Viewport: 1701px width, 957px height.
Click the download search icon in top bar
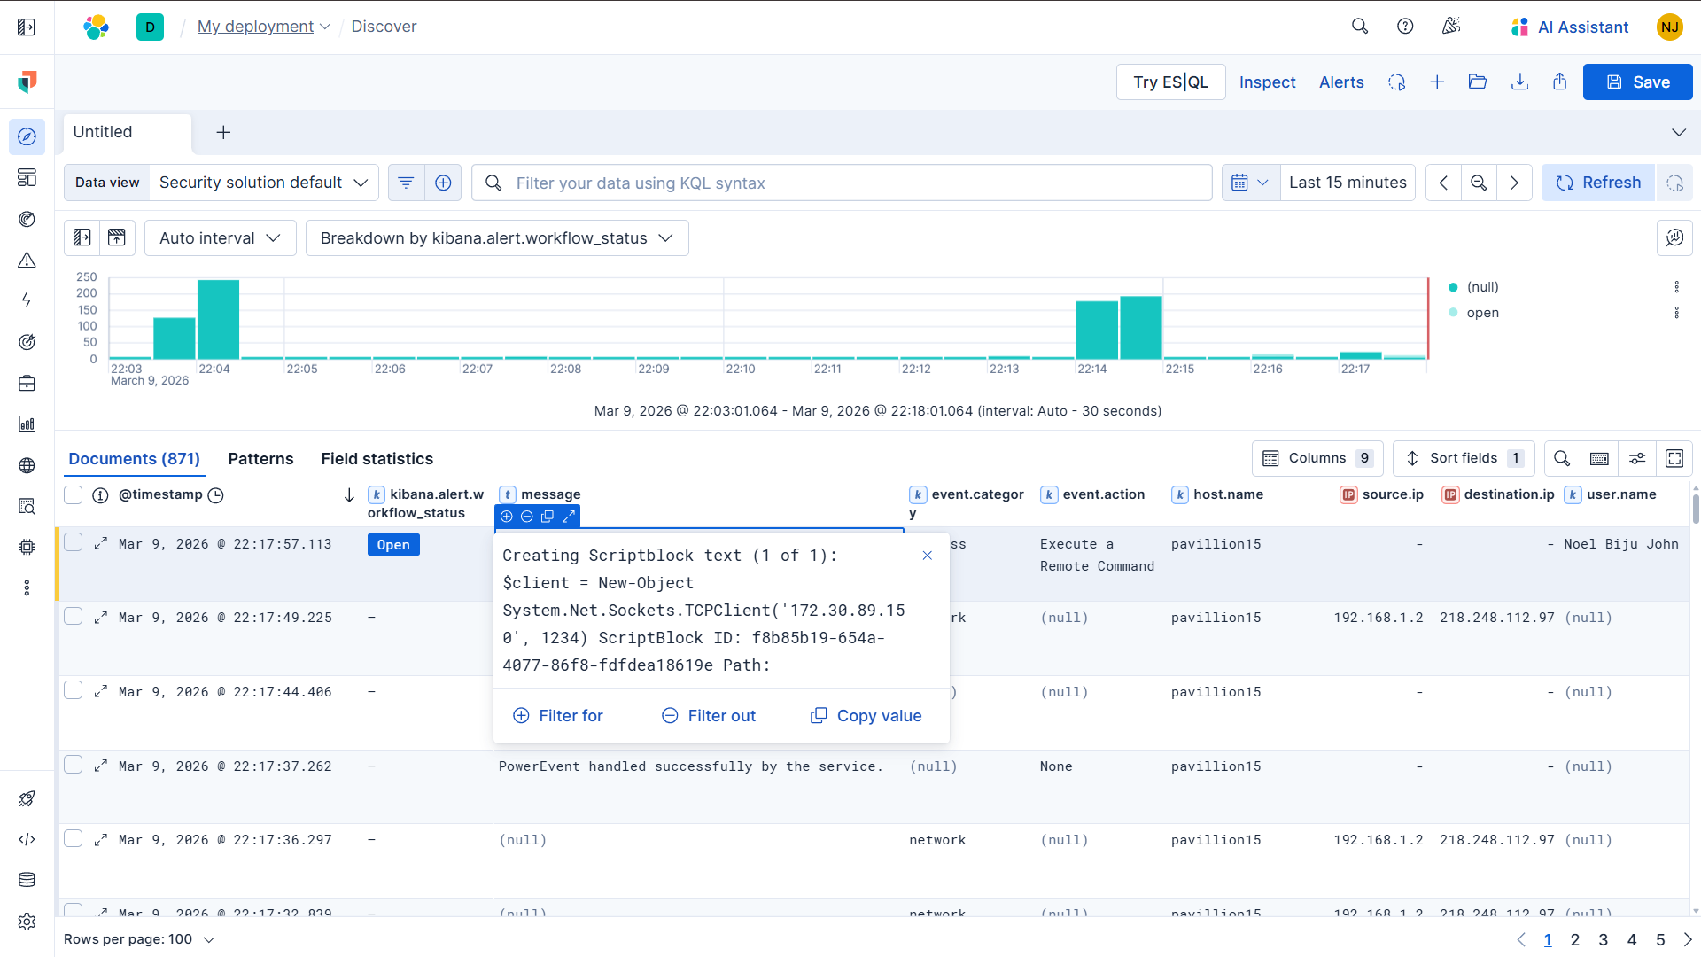(1519, 82)
